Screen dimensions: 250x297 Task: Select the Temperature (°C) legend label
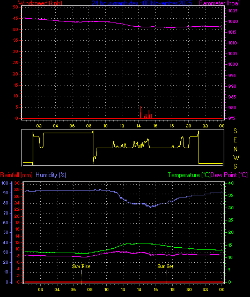tap(189, 175)
